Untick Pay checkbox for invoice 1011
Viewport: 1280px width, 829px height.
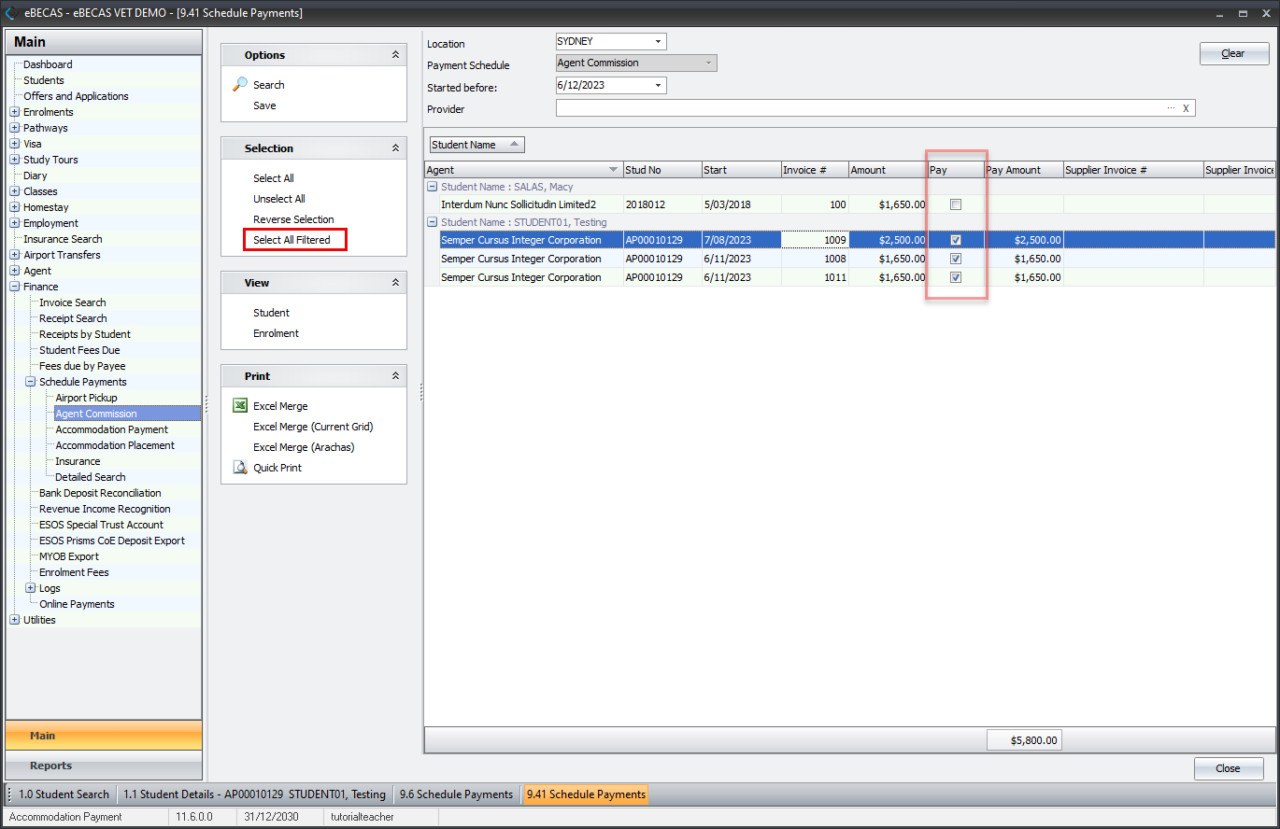point(955,277)
